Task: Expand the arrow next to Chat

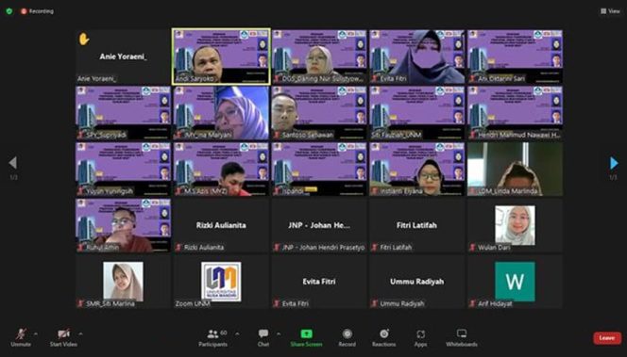Action: click(x=279, y=333)
